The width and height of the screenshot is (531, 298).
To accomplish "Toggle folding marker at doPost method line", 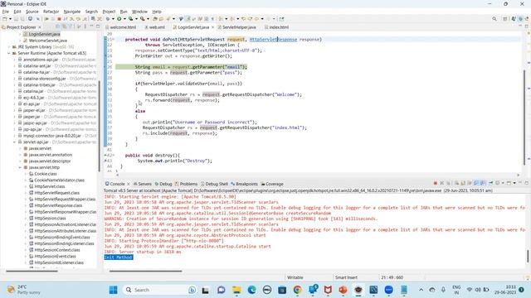I will click(113, 40).
